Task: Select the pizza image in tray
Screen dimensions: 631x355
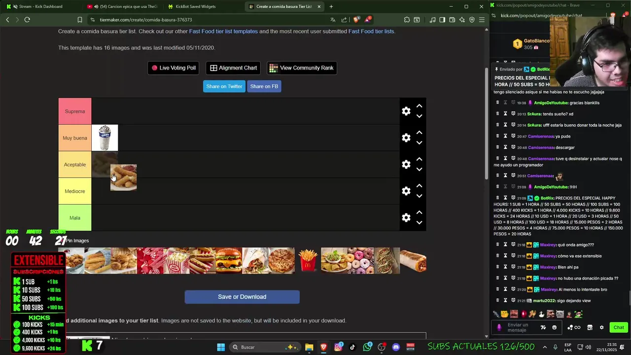Action: coord(281,260)
